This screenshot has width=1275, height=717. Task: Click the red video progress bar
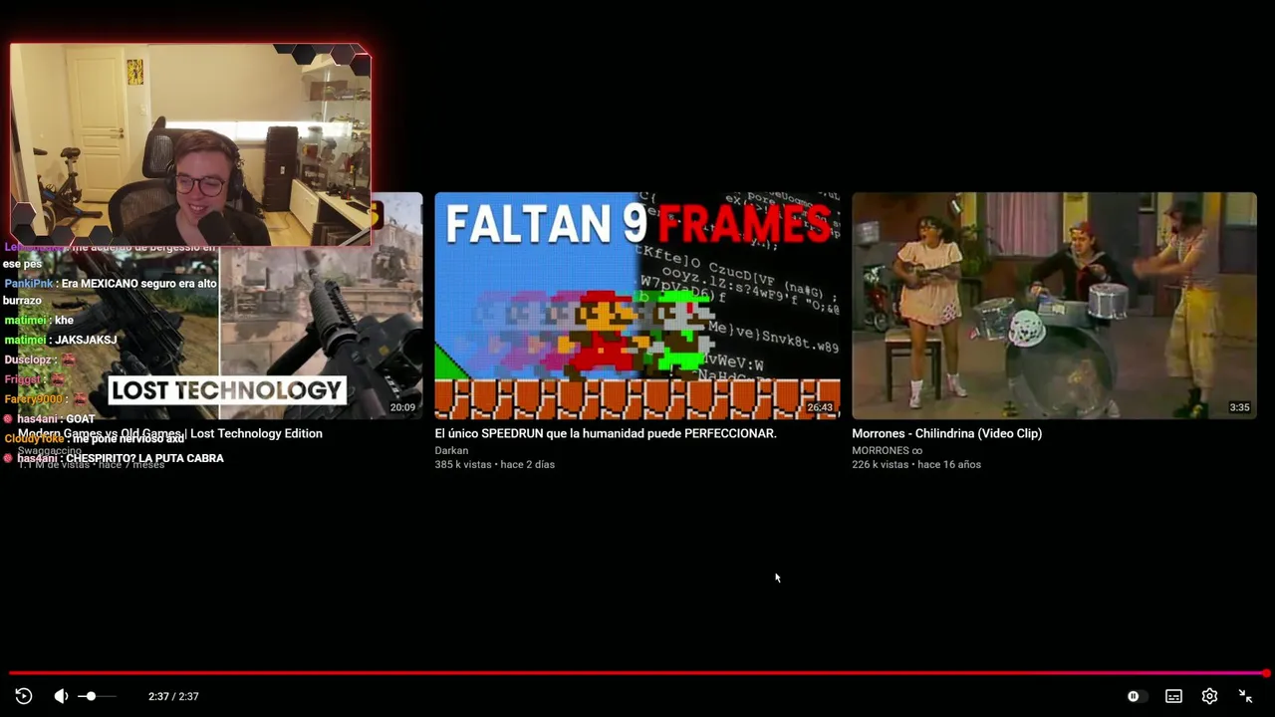[x=637, y=673]
